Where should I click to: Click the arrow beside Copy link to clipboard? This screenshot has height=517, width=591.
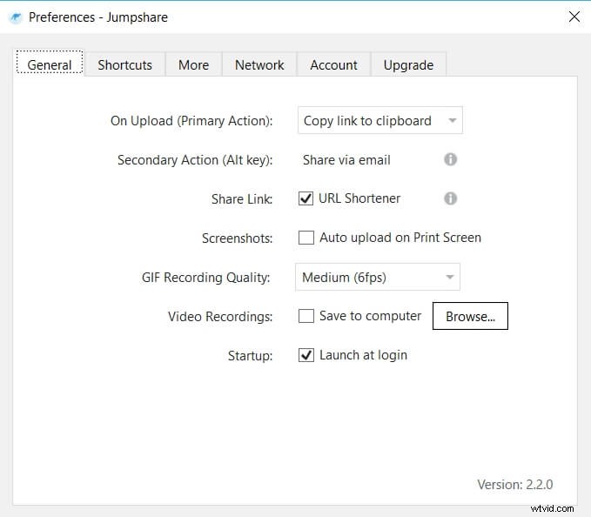453,121
